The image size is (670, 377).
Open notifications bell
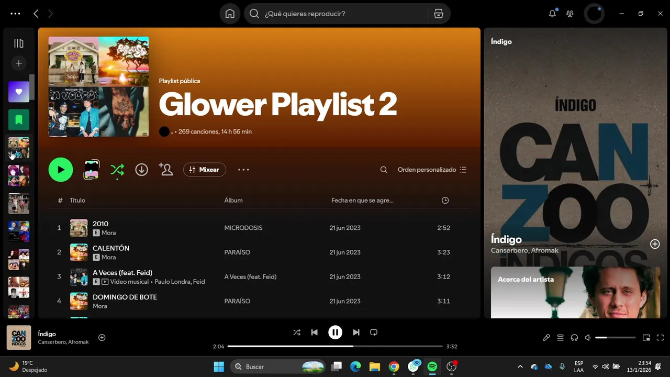(552, 14)
